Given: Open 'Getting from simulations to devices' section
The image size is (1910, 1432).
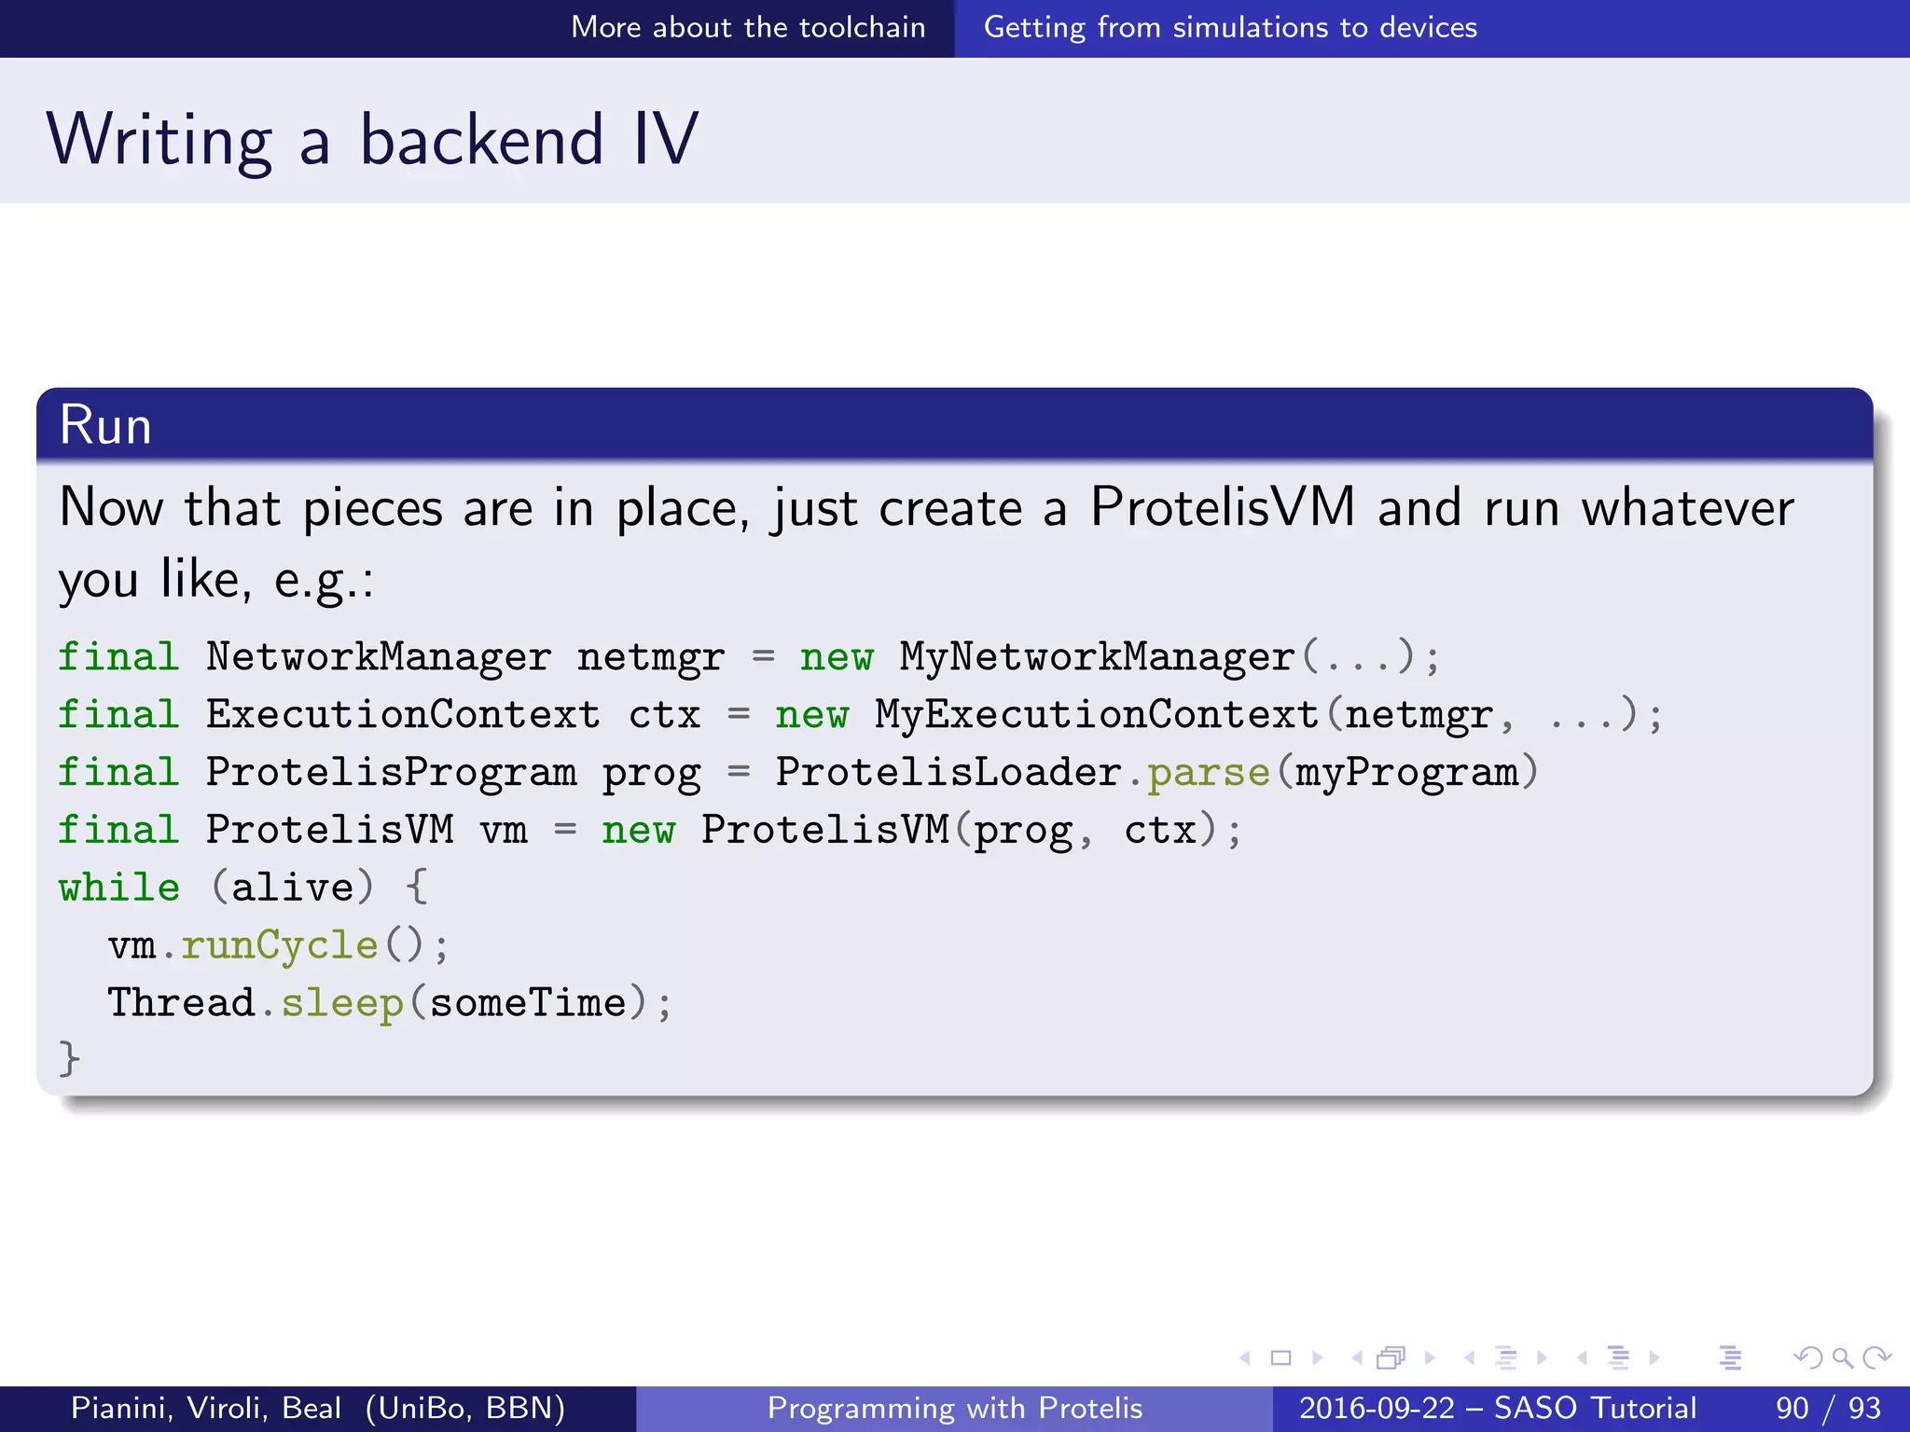Looking at the screenshot, I should pos(1230,27).
